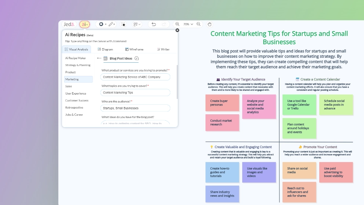Switch to the Visual Analysis tab
The image size is (364, 205).
click(x=76, y=49)
